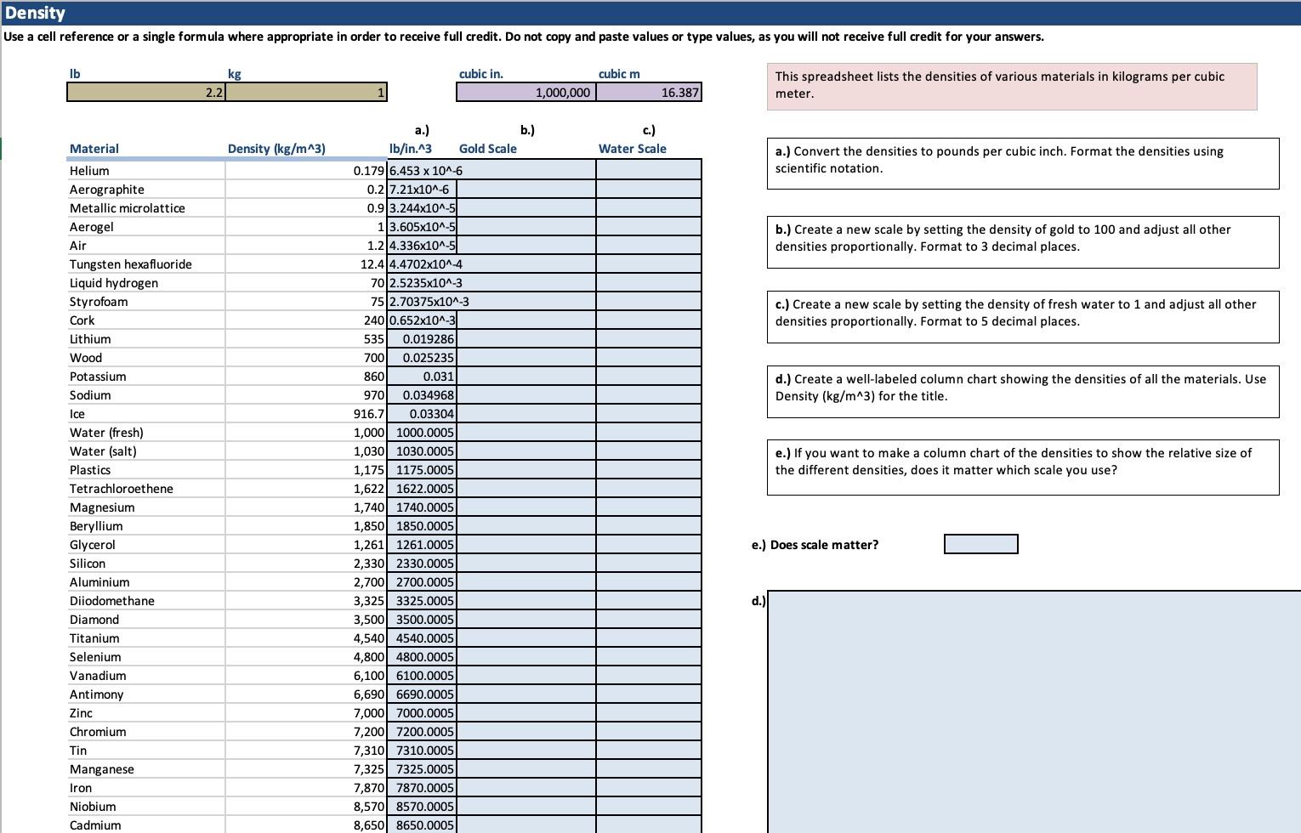Select the lb conversion cell containing 2.2
1301x833 pixels.
click(x=145, y=92)
